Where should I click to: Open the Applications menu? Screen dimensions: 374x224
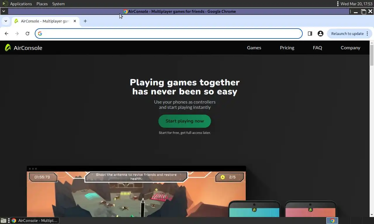click(x=21, y=4)
